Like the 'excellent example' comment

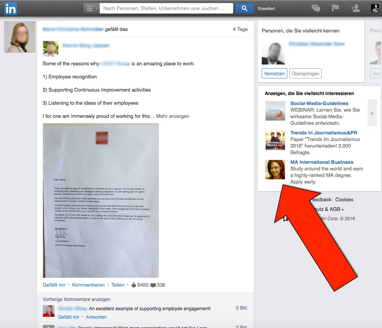(x=69, y=317)
